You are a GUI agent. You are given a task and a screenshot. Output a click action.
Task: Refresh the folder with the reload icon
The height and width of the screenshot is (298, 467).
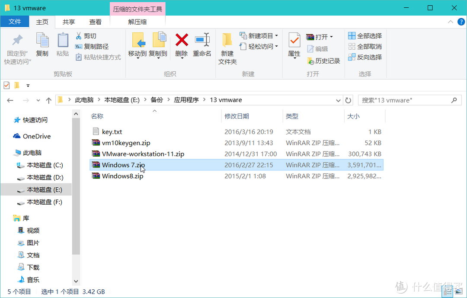pyautogui.click(x=348, y=100)
